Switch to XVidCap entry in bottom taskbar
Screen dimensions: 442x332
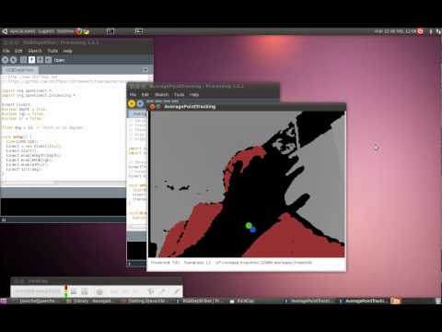242,301
